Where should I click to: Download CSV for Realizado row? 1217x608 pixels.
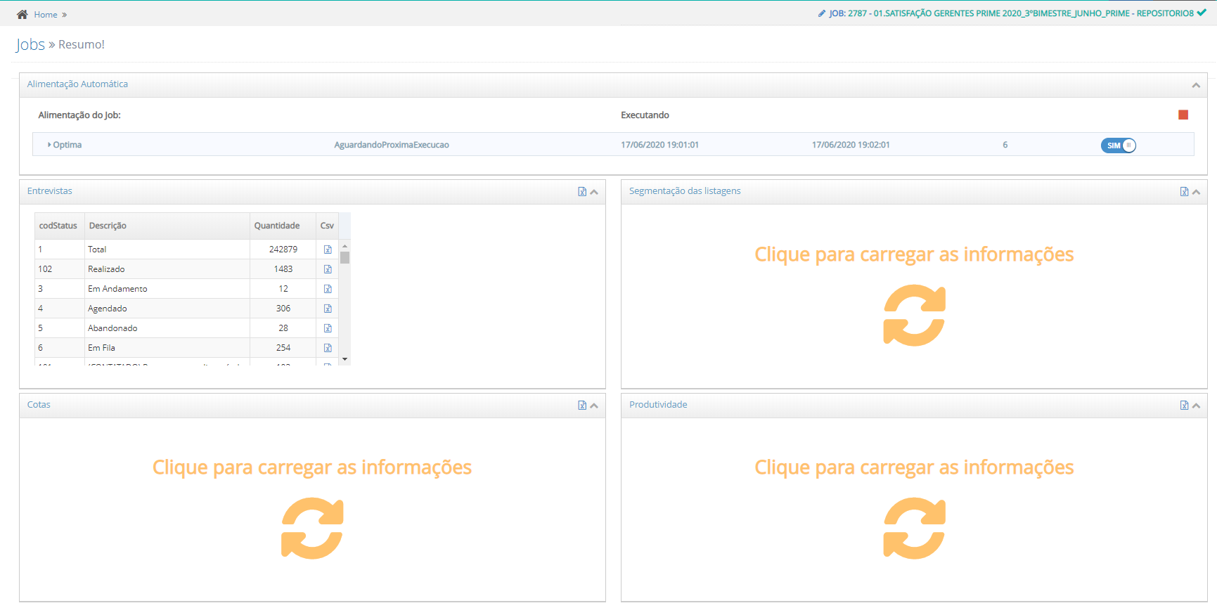coord(328,269)
